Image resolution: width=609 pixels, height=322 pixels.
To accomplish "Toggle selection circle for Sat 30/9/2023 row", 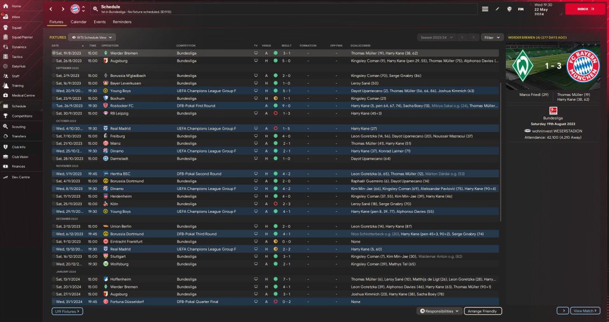I will (54, 114).
